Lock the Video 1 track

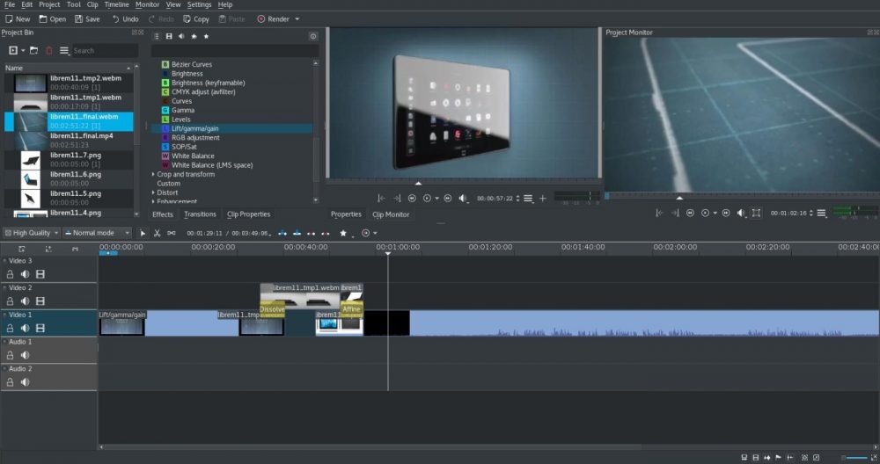point(10,328)
